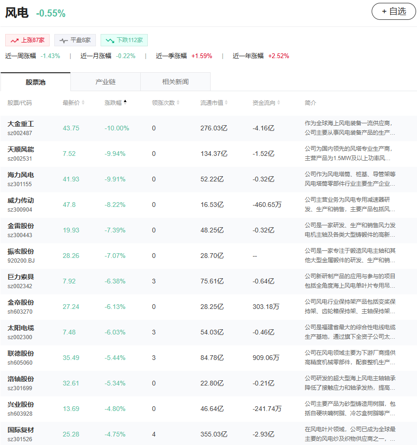Open stock 国际复材
417x445 pixels.
point(21,430)
